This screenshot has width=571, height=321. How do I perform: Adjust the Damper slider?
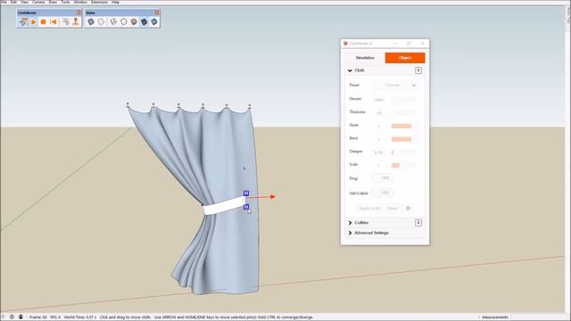click(x=403, y=152)
